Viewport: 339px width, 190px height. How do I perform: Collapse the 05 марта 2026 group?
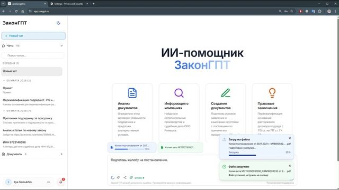coord(4,81)
